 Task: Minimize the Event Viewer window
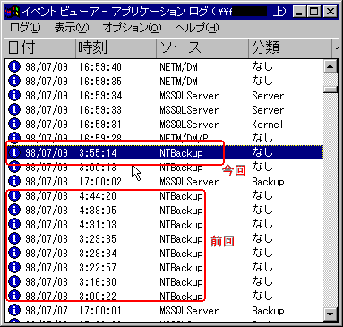299,12
